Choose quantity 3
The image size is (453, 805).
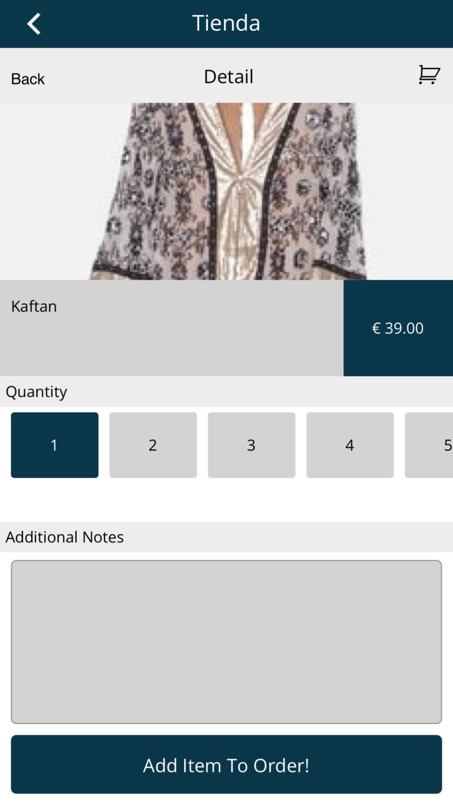[252, 445]
